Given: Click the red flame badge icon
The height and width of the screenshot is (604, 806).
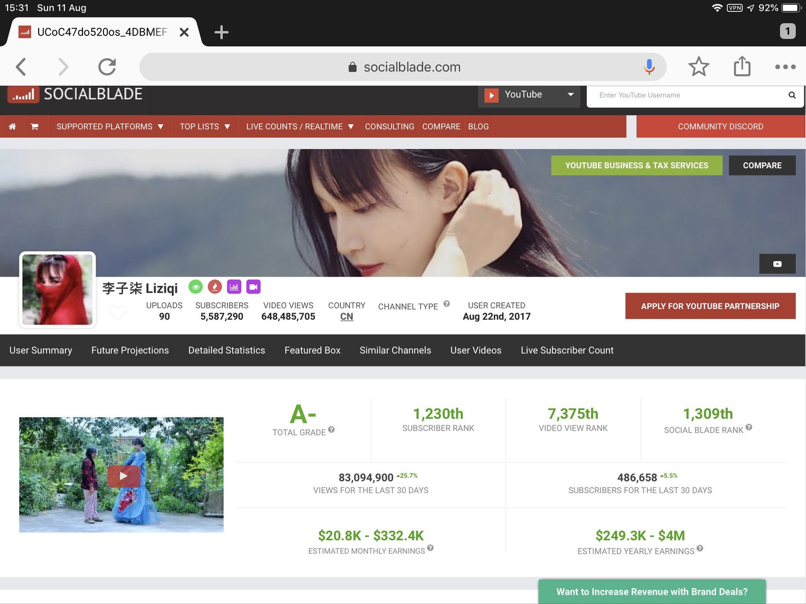Looking at the screenshot, I should coord(215,286).
